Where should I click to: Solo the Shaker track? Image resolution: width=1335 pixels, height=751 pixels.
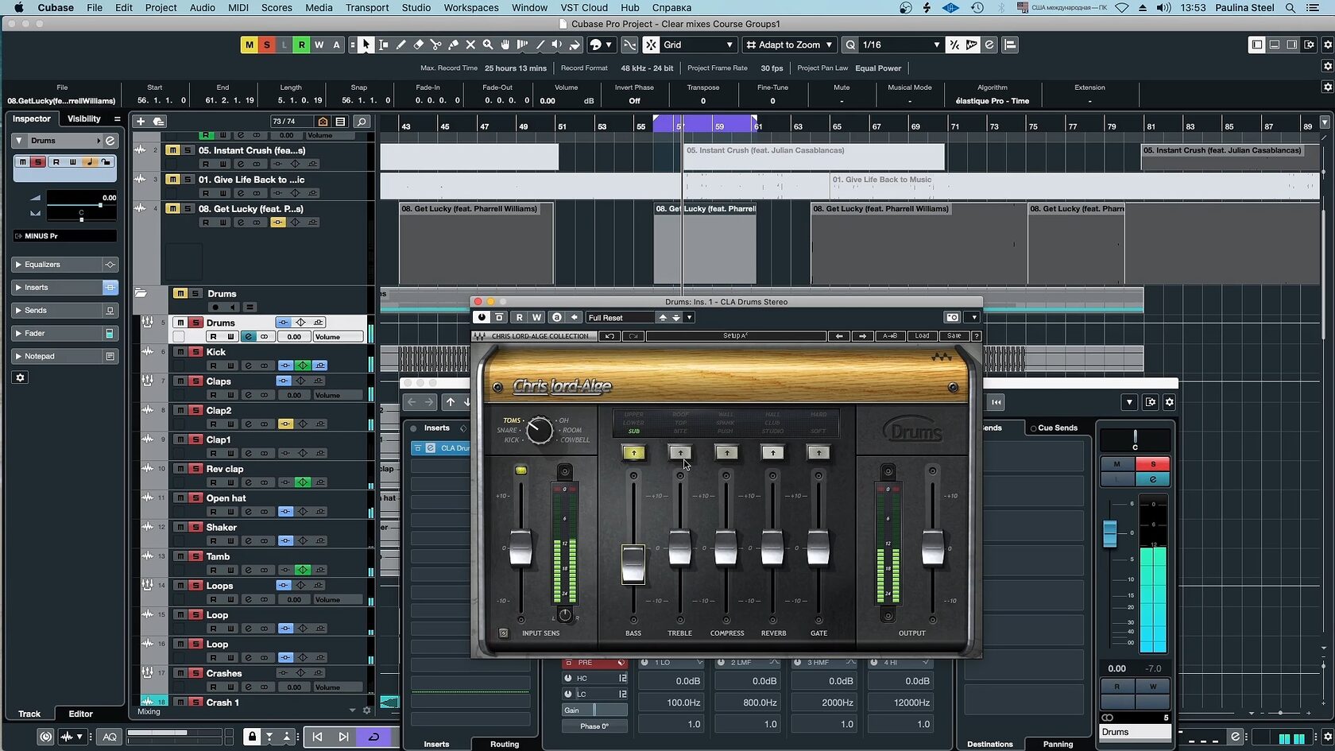(195, 528)
